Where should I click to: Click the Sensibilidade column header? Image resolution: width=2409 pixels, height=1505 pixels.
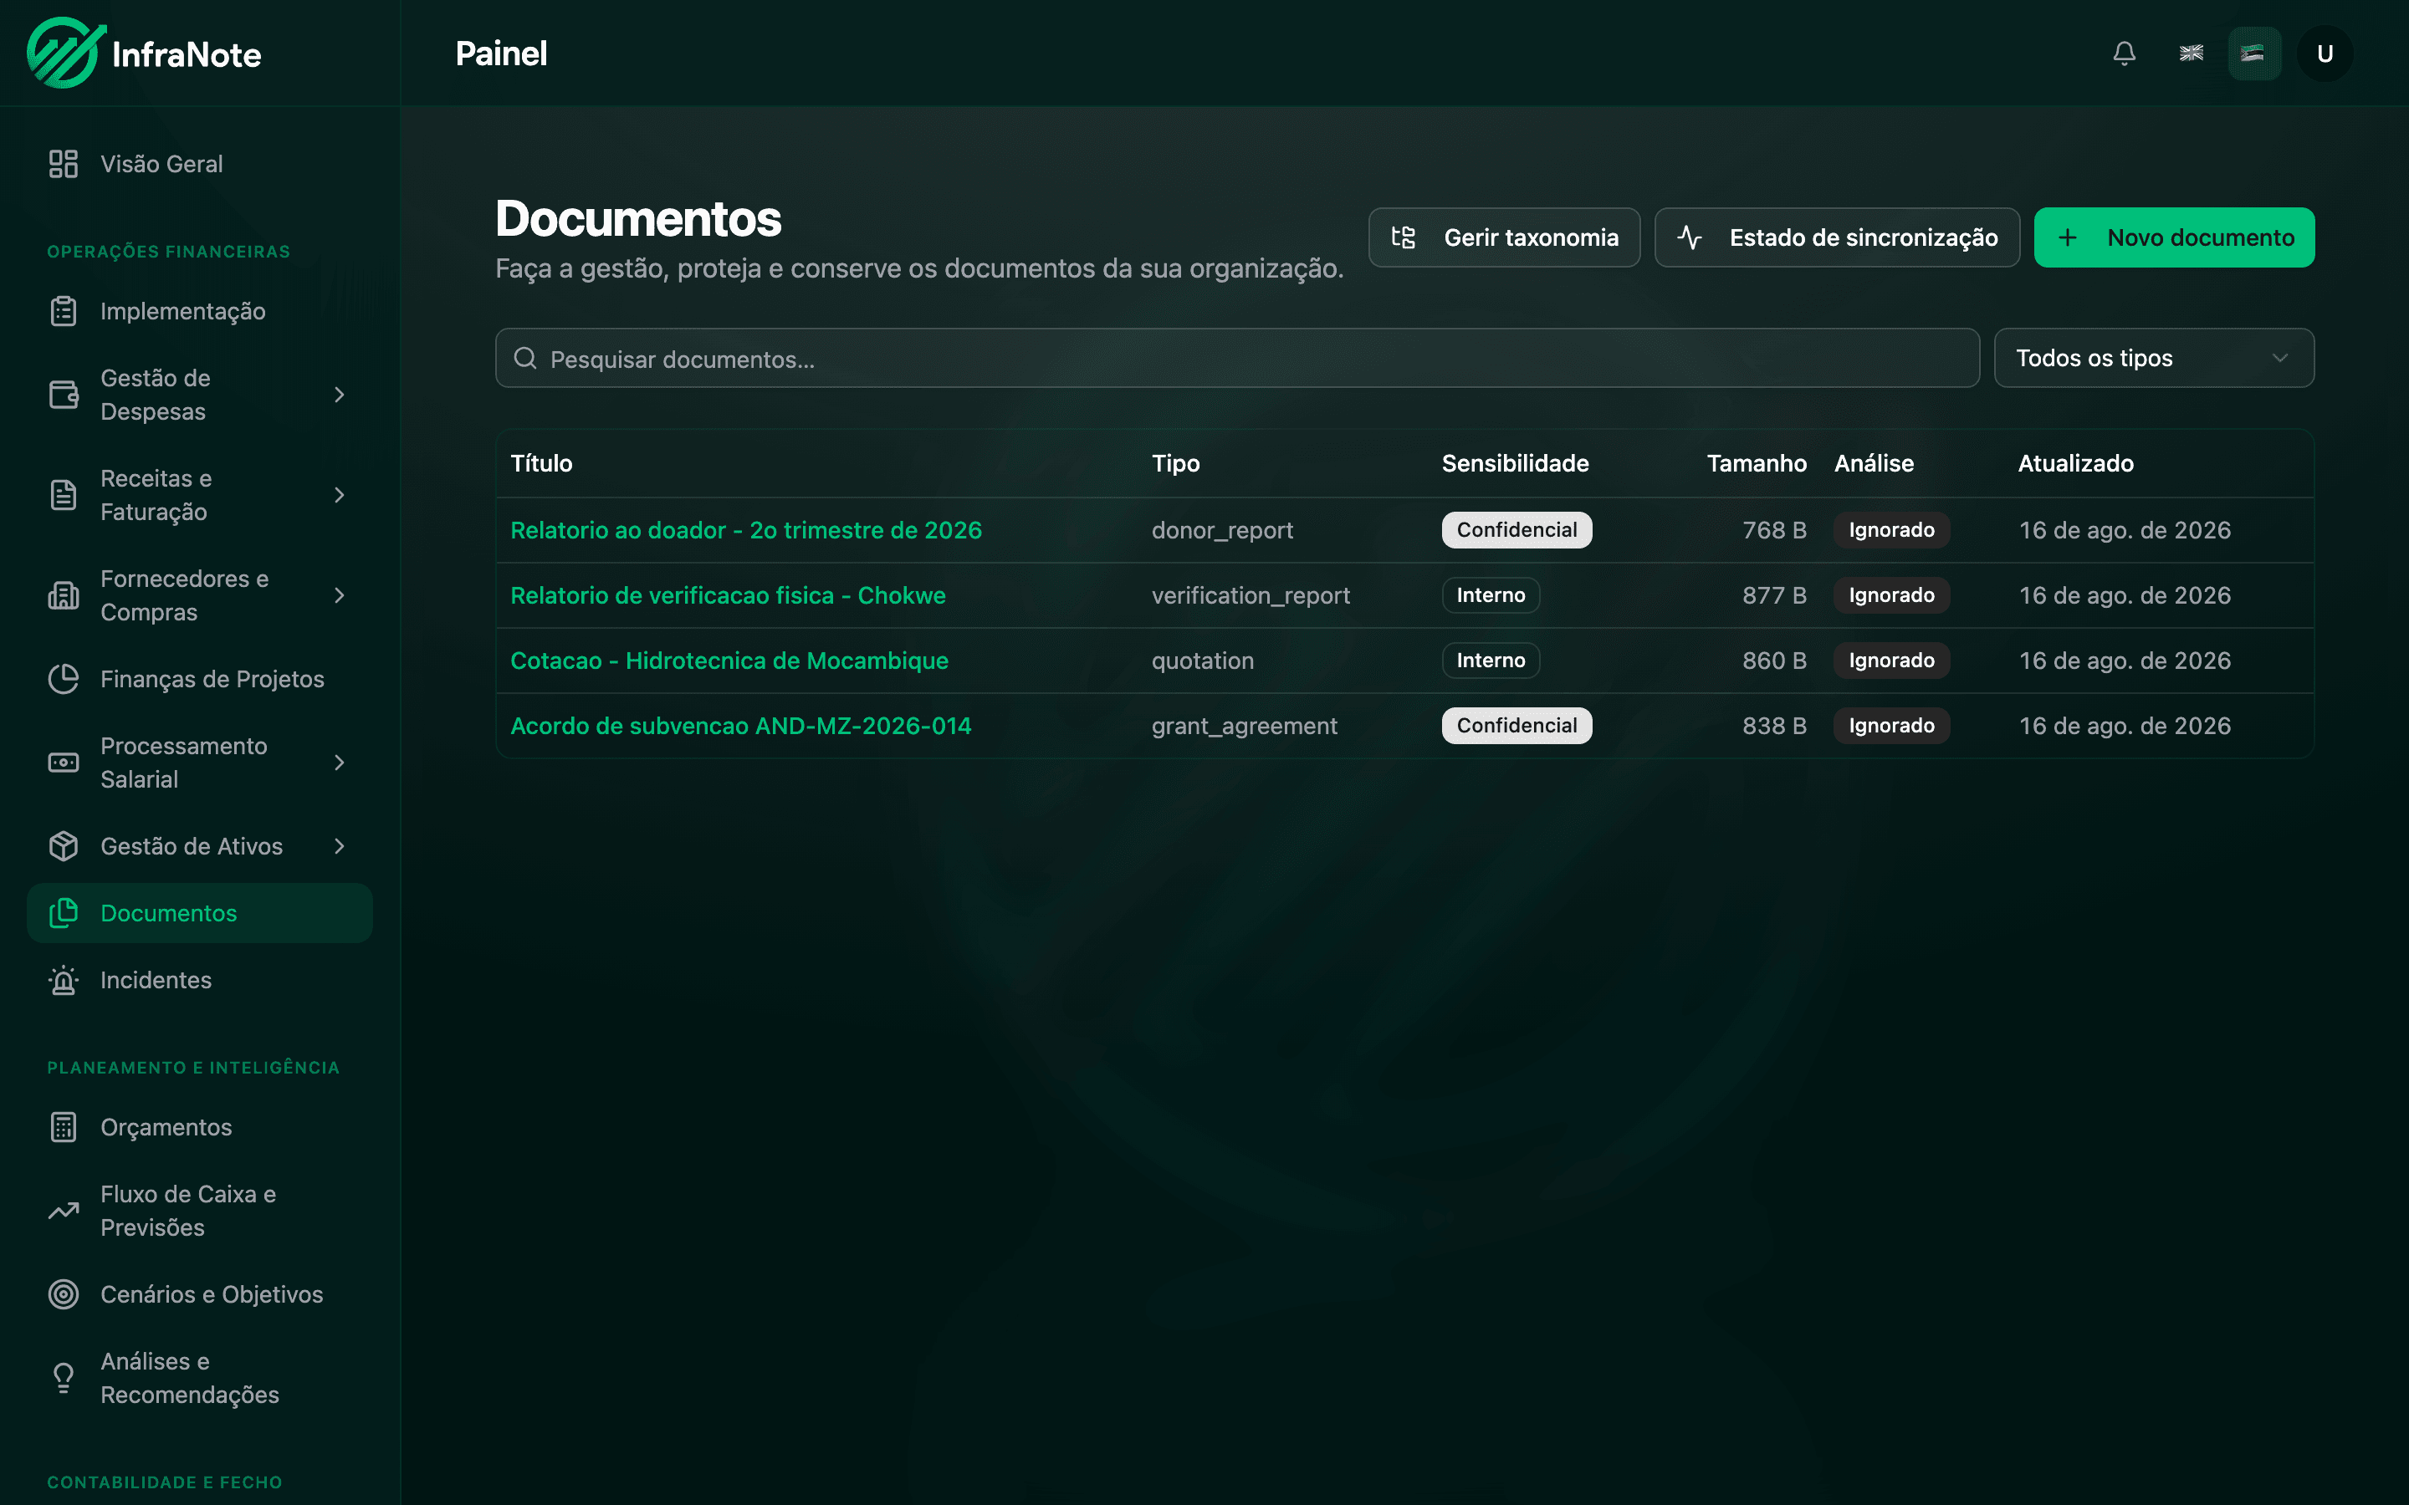(1515, 463)
